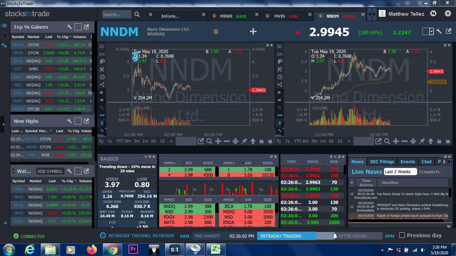Viewport: 456px width, 256px height.
Task: Open the % Chg column sort arrow in the Watchlist
Action: coord(75,181)
